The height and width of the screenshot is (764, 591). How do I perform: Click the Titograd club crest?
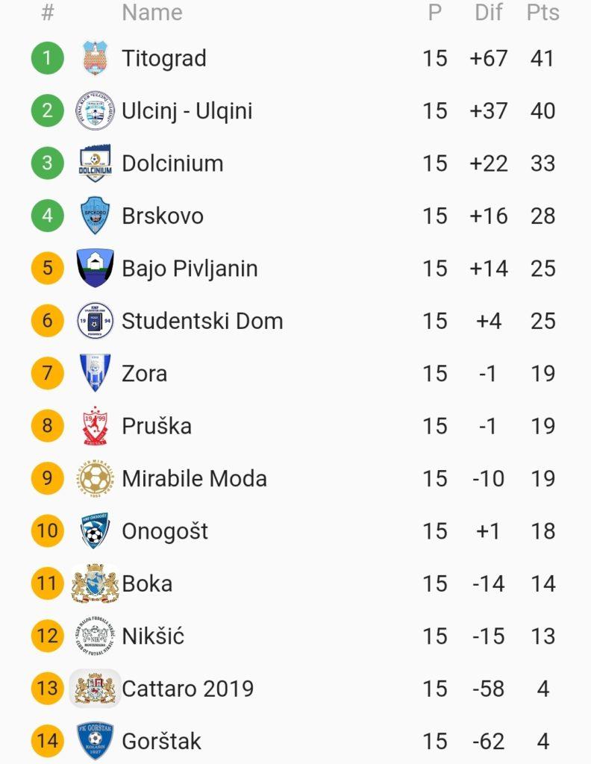click(96, 58)
